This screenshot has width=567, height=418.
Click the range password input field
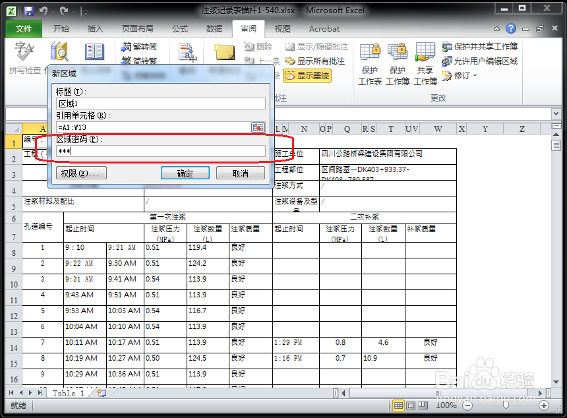[162, 150]
